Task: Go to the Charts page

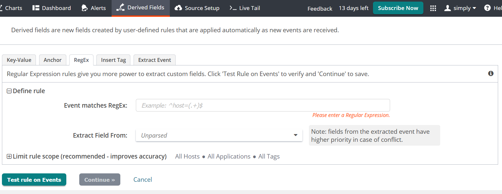Action: 11,8
